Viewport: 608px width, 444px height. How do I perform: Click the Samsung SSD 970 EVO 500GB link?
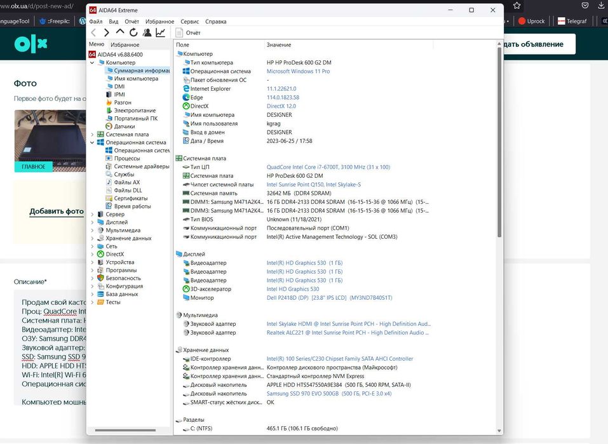[x=329, y=394]
